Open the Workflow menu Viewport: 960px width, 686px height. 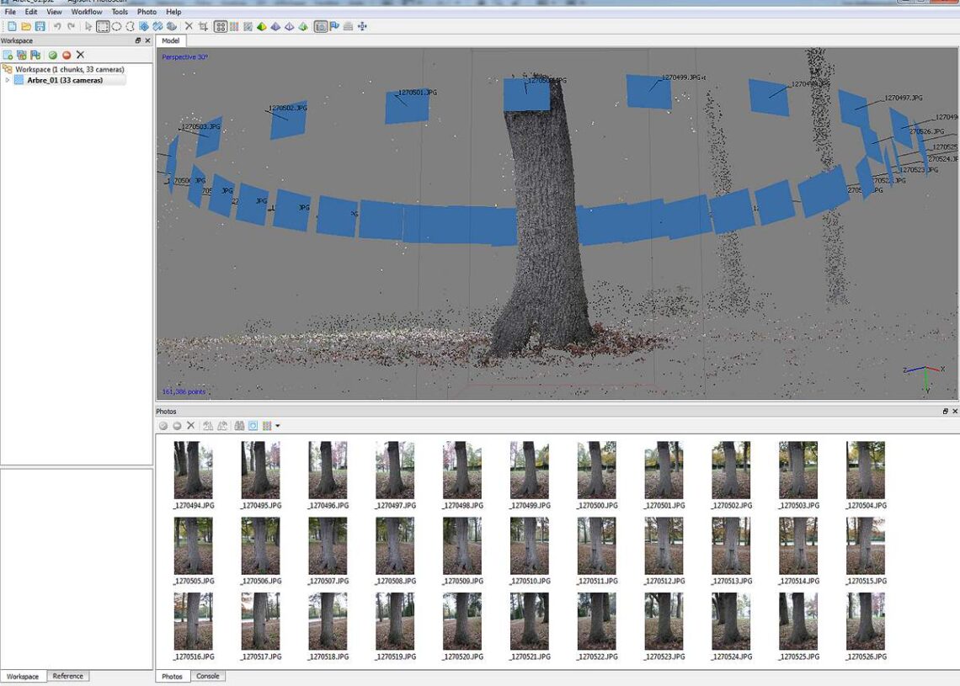pos(86,12)
